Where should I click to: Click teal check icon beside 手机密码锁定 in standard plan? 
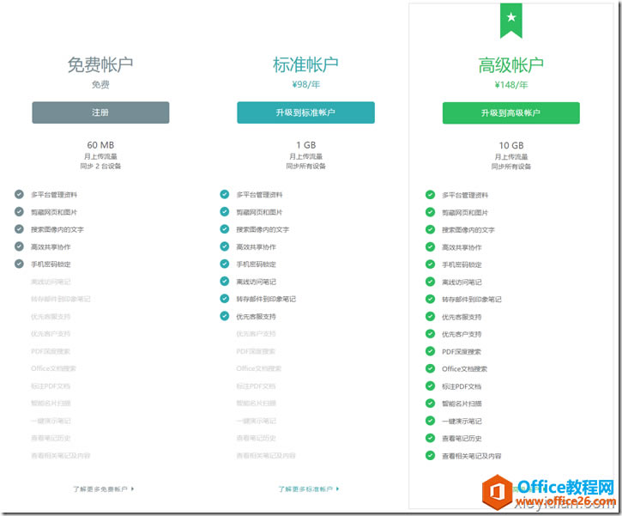click(225, 264)
